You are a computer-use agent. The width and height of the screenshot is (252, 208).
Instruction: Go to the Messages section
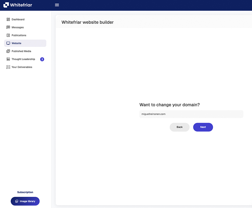(x=18, y=27)
